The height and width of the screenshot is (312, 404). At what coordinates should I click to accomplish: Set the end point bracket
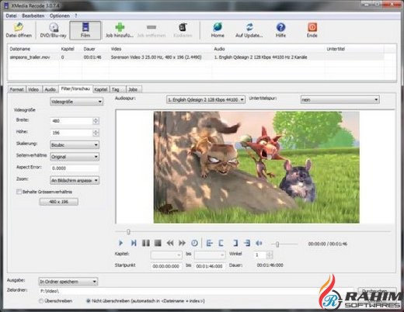[x=235, y=243]
